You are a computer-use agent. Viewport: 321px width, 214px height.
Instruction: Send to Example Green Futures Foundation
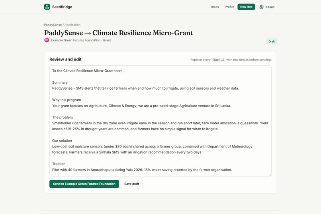click(84, 184)
